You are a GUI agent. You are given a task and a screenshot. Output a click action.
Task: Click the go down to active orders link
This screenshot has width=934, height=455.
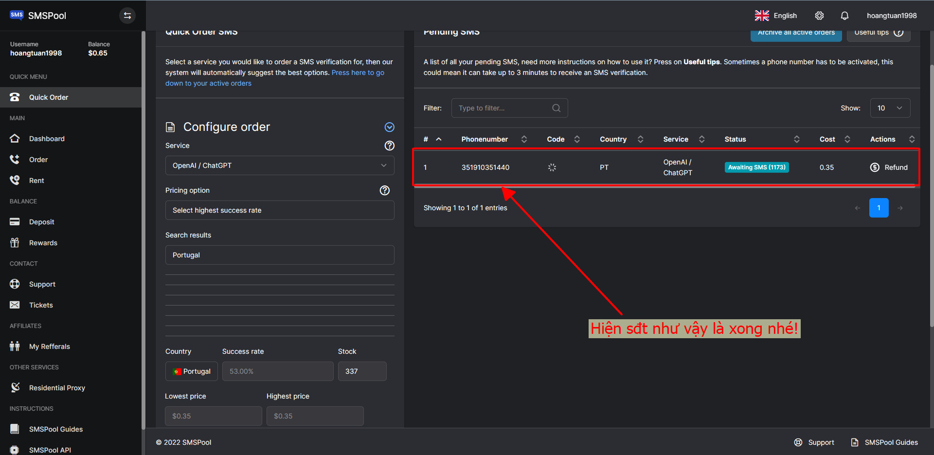208,83
